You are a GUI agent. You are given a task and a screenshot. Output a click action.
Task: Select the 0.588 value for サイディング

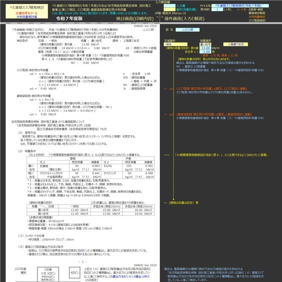(x=149, y=174)
